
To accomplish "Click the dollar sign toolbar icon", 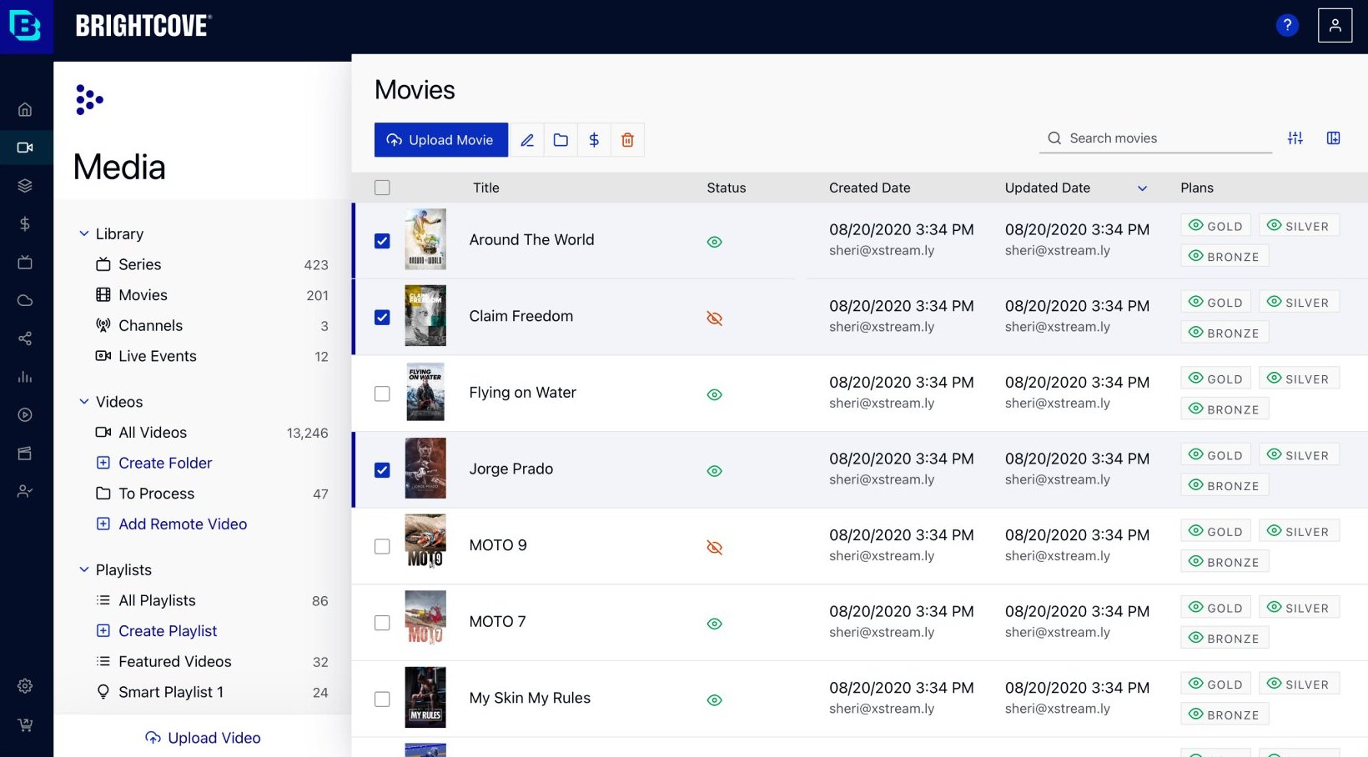I will [594, 140].
